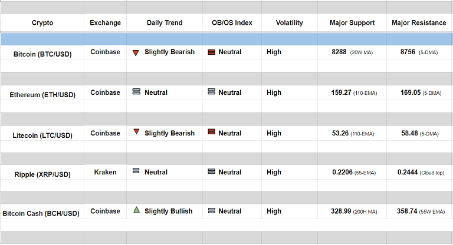Click Litecoin's High volatility cell

coord(274,133)
